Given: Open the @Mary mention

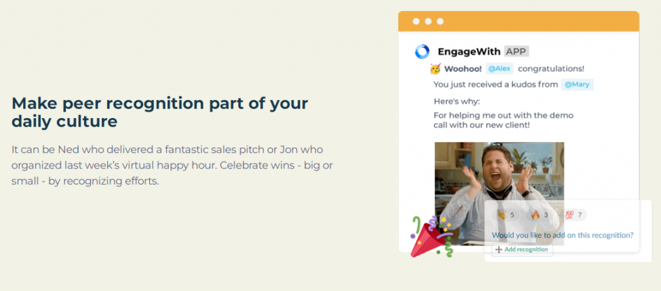Looking at the screenshot, I should pyautogui.click(x=577, y=84).
